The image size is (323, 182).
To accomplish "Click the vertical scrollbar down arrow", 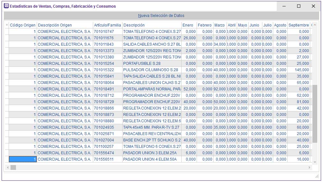I will coord(315,162).
